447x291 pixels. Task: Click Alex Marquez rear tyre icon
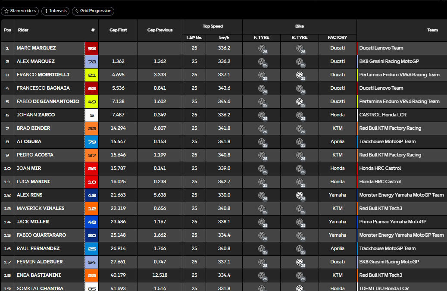(x=300, y=62)
